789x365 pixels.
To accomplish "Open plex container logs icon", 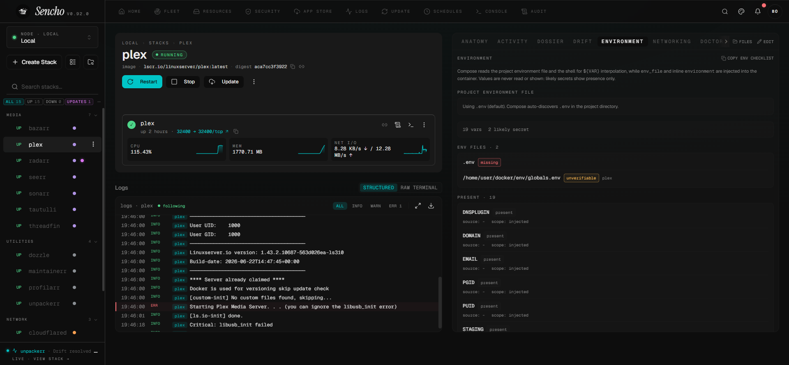I will pyautogui.click(x=398, y=125).
